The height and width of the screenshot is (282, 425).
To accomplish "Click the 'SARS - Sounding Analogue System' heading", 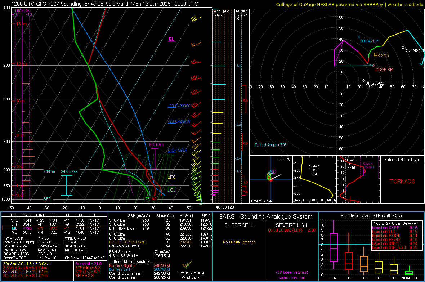I will click(266, 217).
